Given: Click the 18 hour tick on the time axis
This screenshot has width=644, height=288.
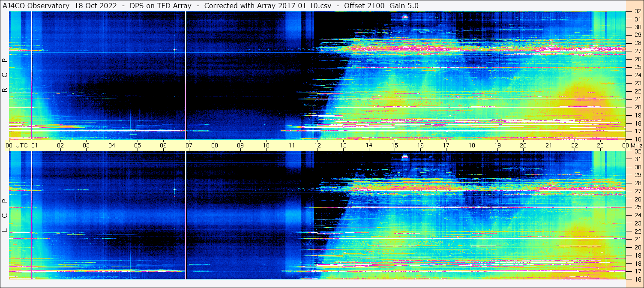Looking at the screenshot, I should point(472,145).
